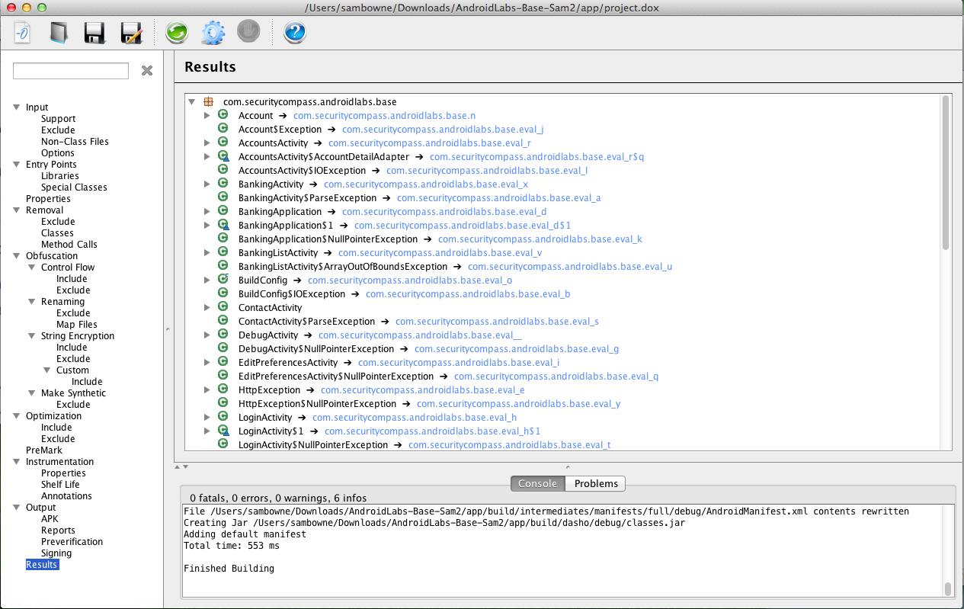Image resolution: width=964 pixels, height=609 pixels.
Task: Open the Non-Class Files input item
Action: coord(75,142)
